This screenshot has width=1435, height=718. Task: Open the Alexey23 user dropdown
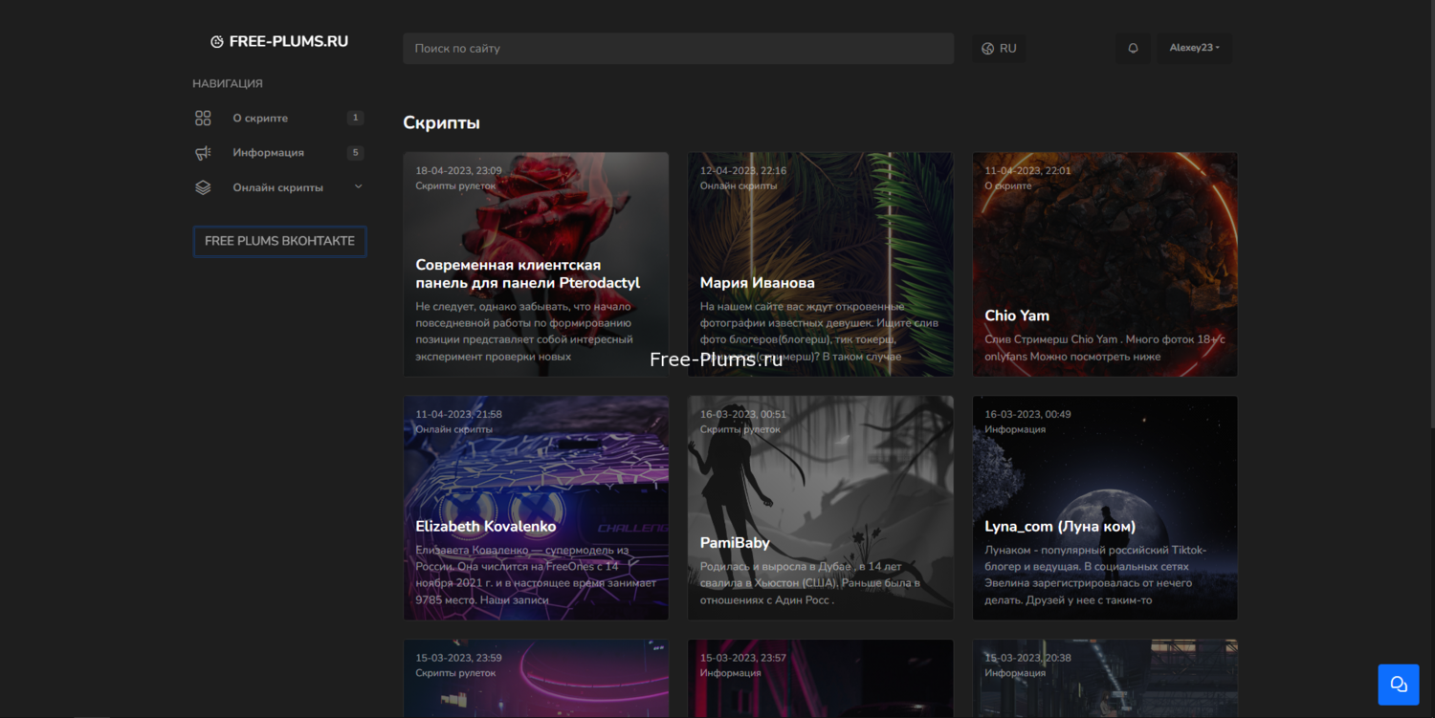[x=1194, y=48]
